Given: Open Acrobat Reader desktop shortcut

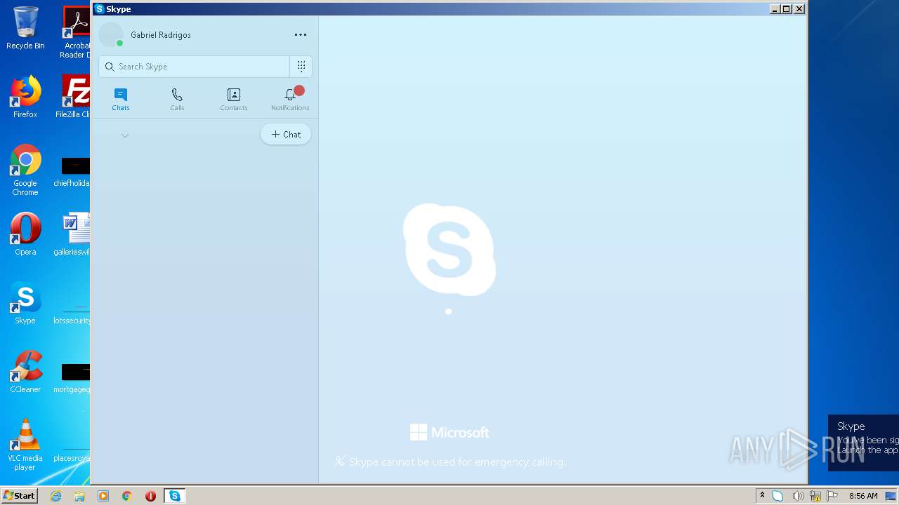Looking at the screenshot, I should pyautogui.click(x=76, y=32).
